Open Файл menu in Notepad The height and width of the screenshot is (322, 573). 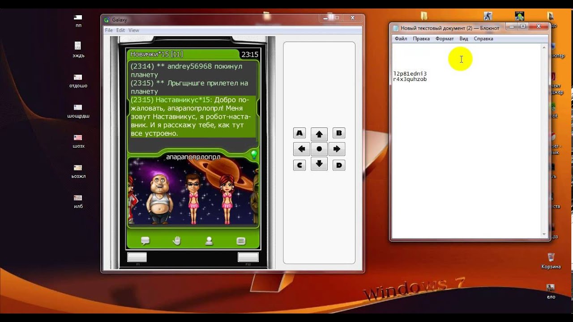pyautogui.click(x=401, y=39)
